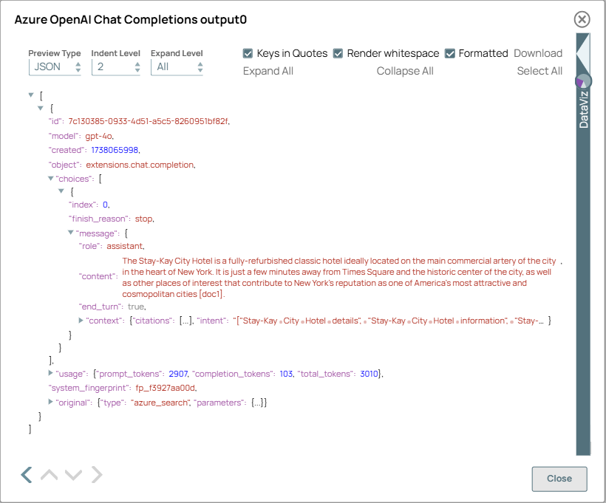This screenshot has width=606, height=503.
Task: Disable the Render whitespace option
Action: [x=338, y=53]
